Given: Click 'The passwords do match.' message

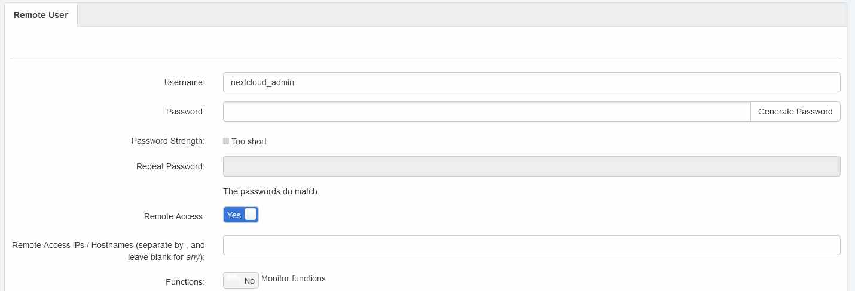Looking at the screenshot, I should point(271,191).
